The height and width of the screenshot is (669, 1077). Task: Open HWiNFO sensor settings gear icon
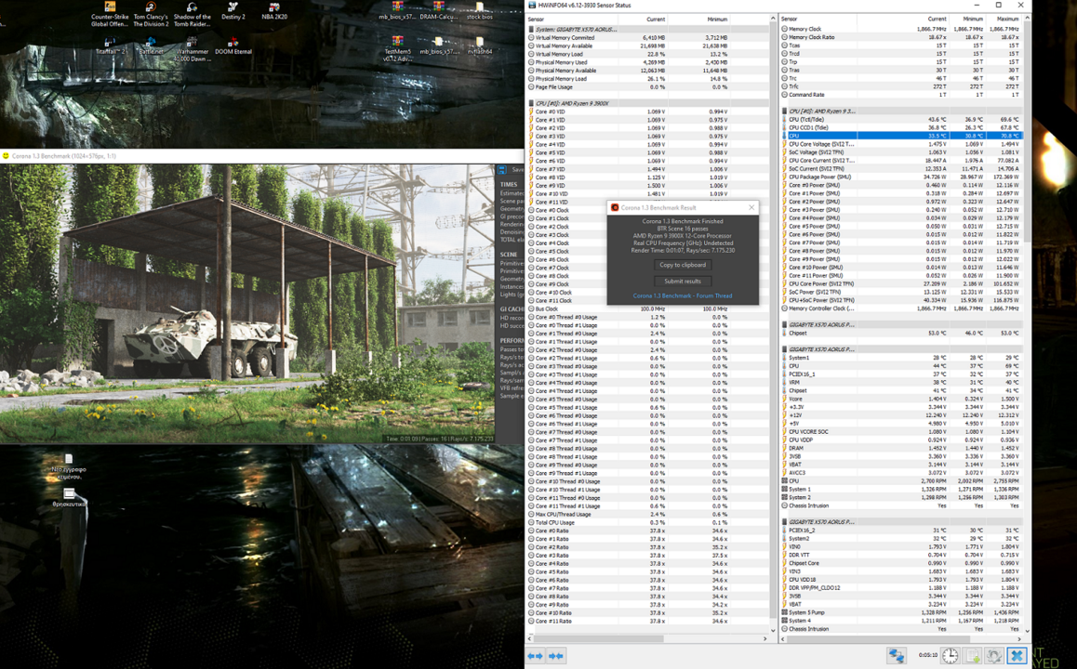coord(994,656)
